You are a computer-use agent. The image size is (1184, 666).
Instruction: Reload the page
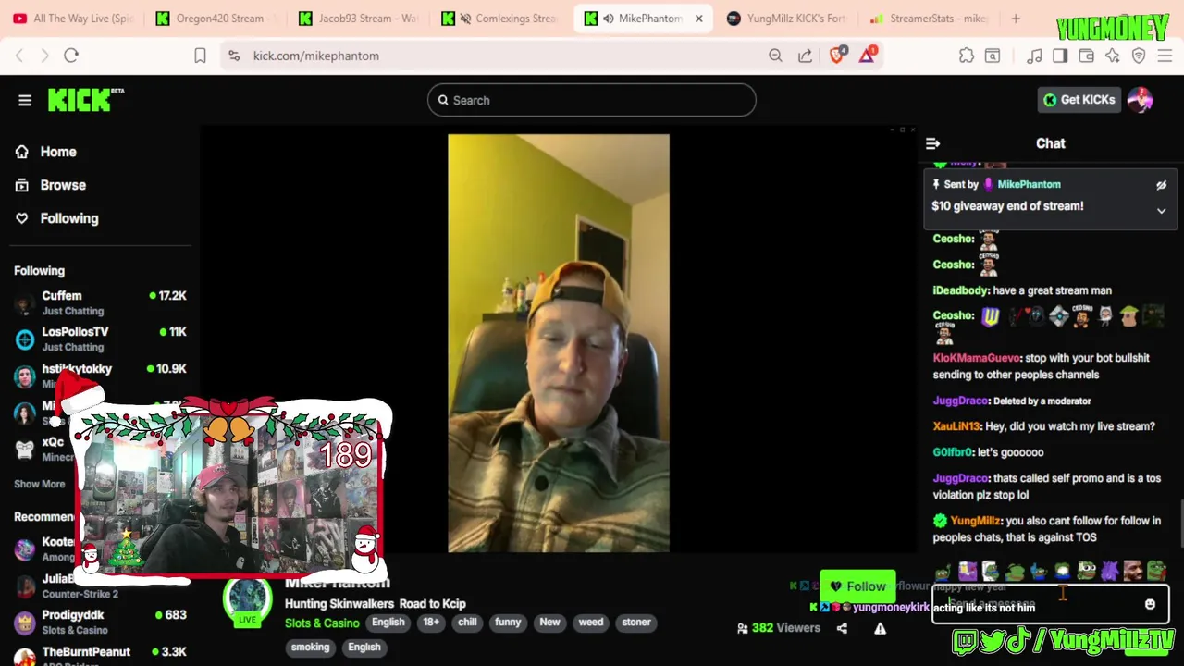pos(71,55)
